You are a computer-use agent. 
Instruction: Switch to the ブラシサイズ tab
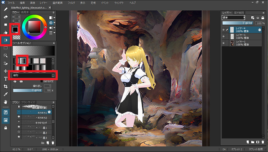(28, 102)
